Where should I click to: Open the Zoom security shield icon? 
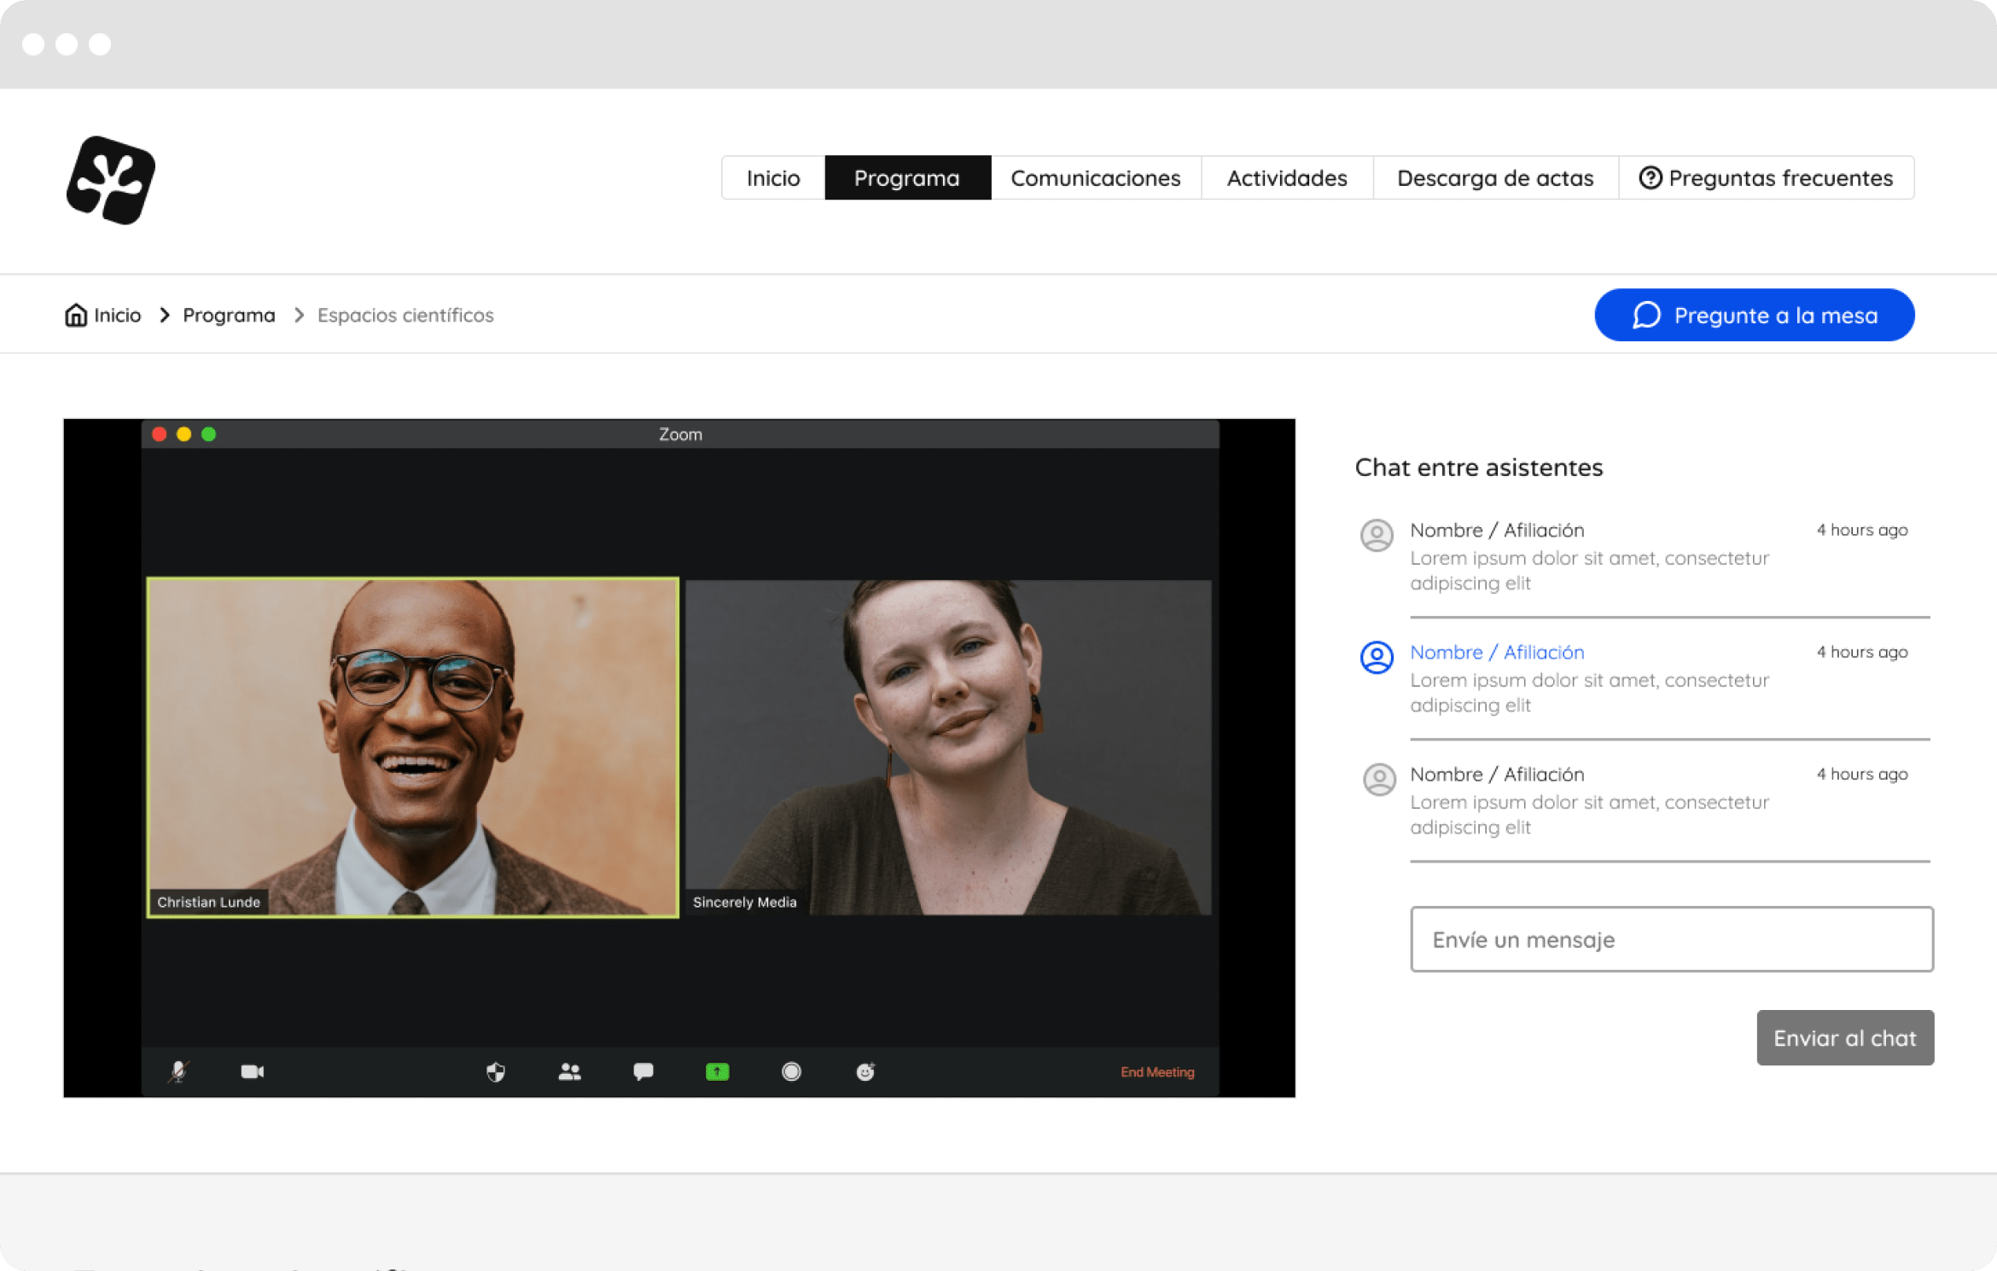[x=496, y=1071]
